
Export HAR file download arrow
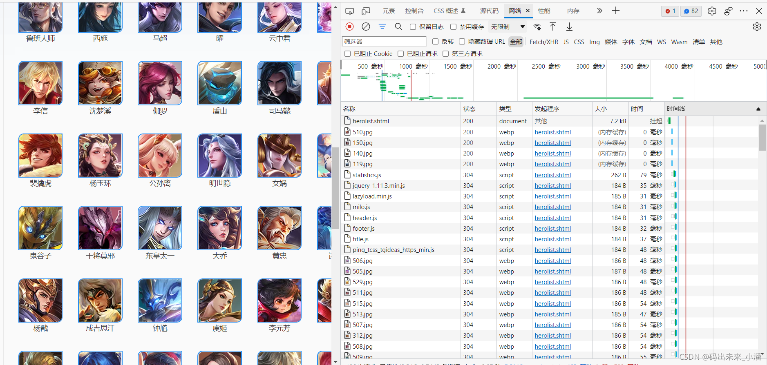pos(569,27)
